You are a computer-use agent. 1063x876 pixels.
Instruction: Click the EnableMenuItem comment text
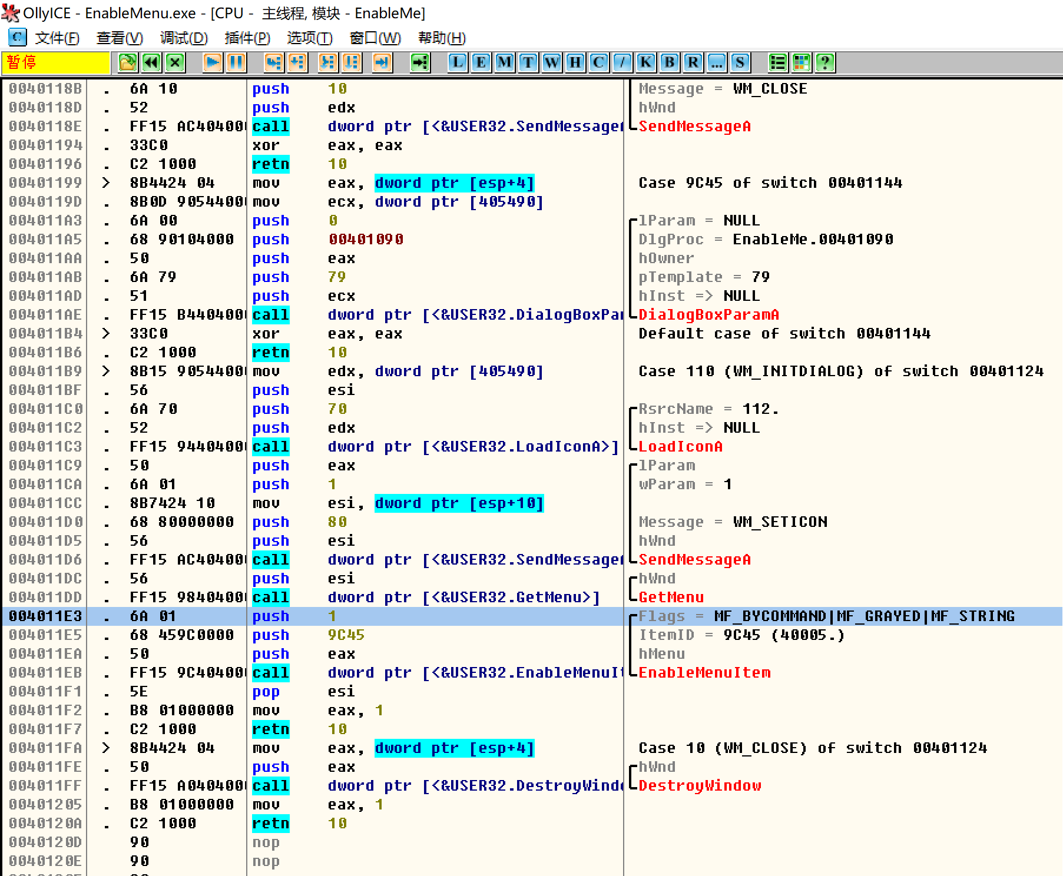coord(704,673)
